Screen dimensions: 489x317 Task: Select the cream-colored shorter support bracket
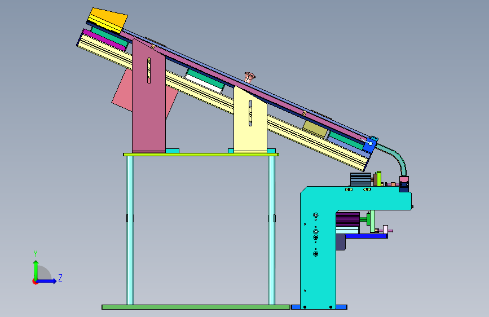(x=250, y=123)
